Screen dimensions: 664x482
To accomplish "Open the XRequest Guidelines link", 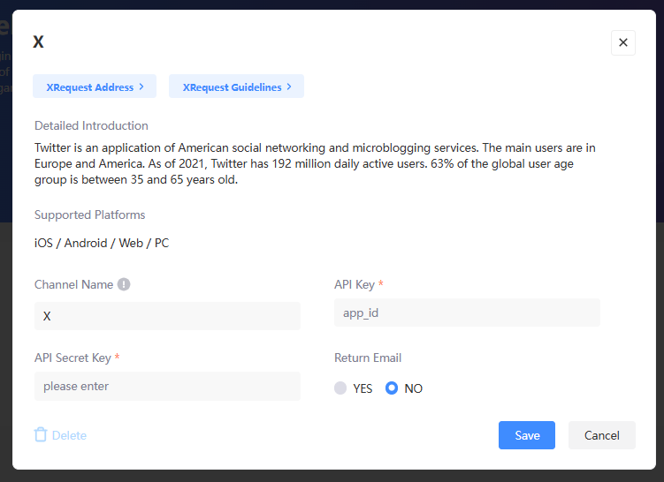I will tap(236, 87).
